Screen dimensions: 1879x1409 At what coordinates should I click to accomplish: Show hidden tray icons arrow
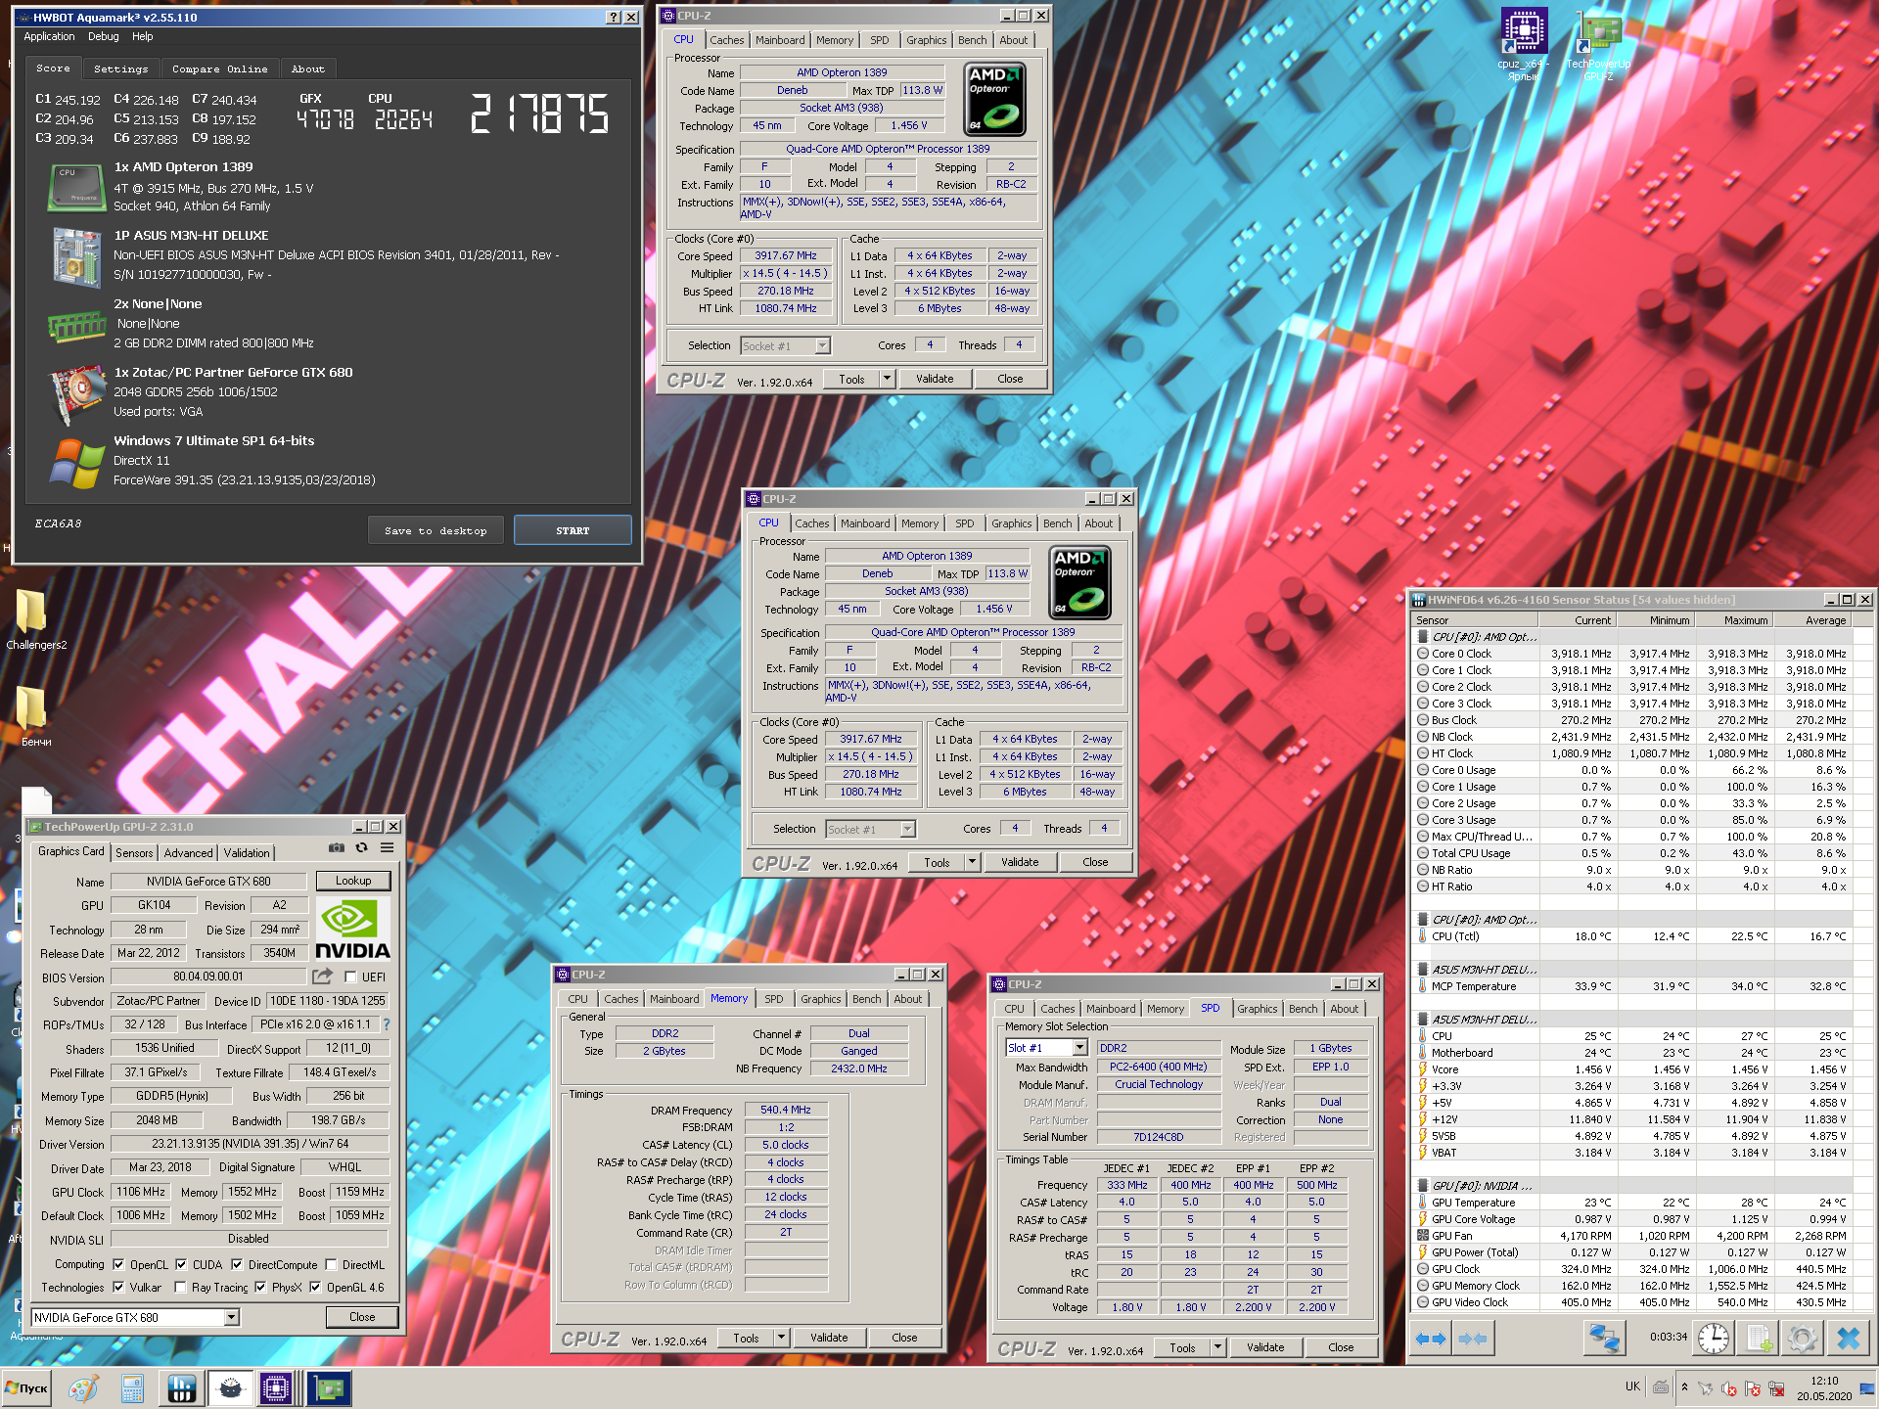[x=1684, y=1387]
